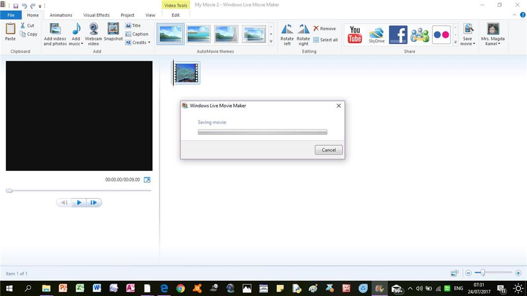Switch to the Home tab

(32, 15)
